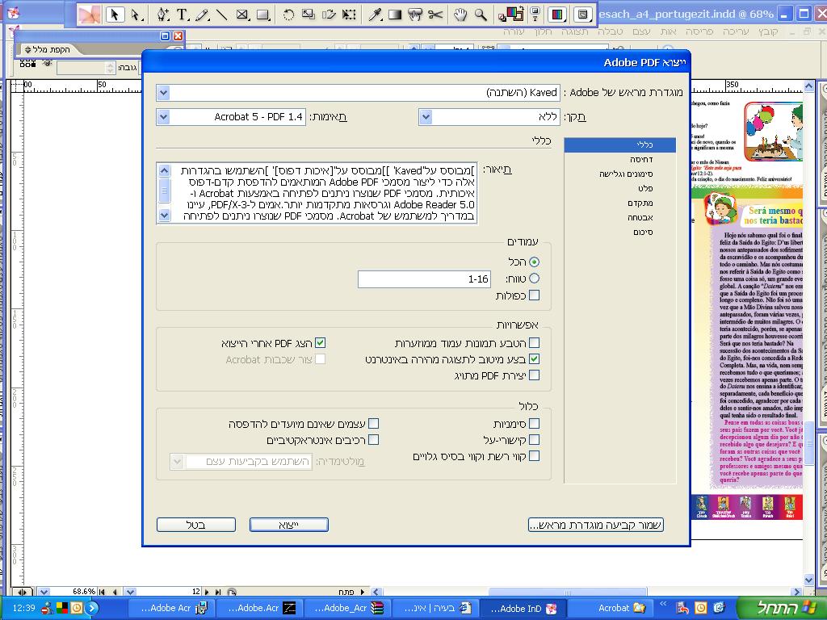This screenshot has width=827, height=620.
Task: Go to next page arrow in status bar
Action: 208,592
